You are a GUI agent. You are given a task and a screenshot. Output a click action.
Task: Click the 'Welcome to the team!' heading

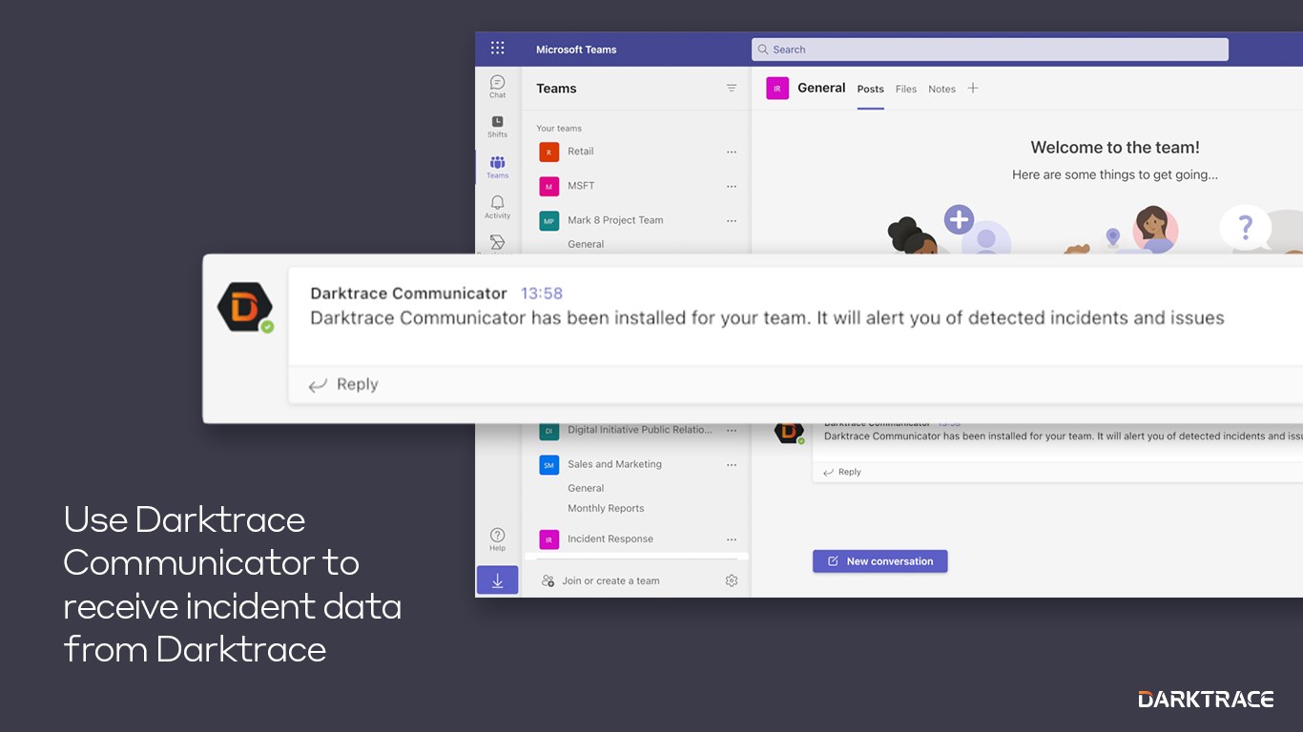coord(1115,148)
